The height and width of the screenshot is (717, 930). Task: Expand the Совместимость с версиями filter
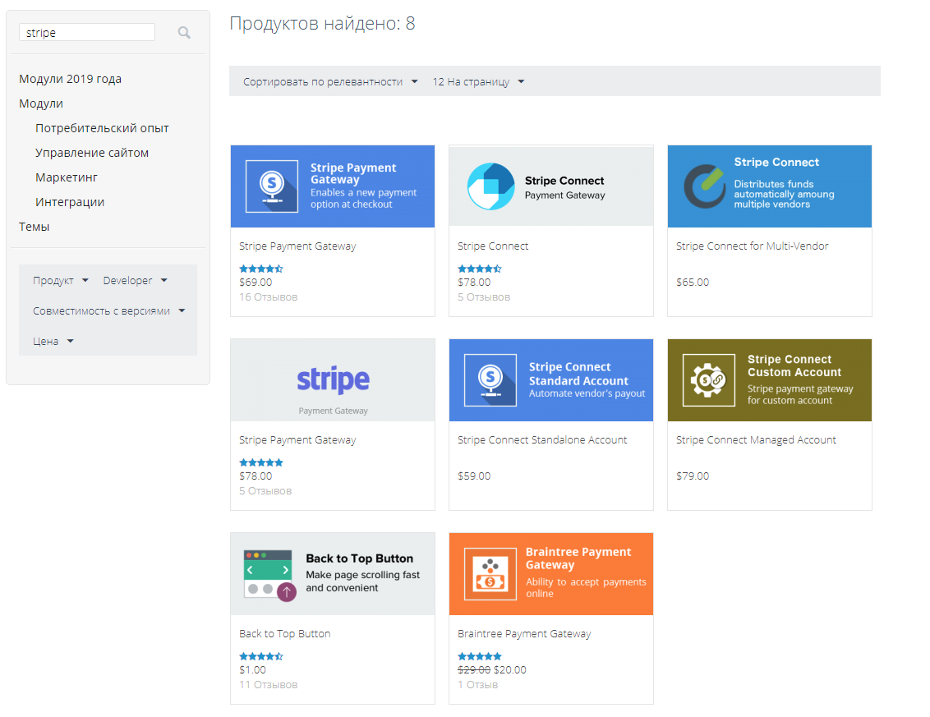click(109, 310)
